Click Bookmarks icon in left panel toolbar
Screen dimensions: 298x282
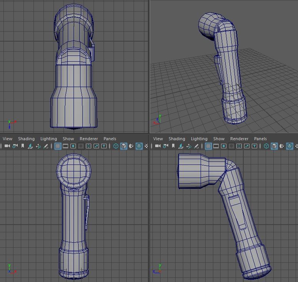coord(23,146)
